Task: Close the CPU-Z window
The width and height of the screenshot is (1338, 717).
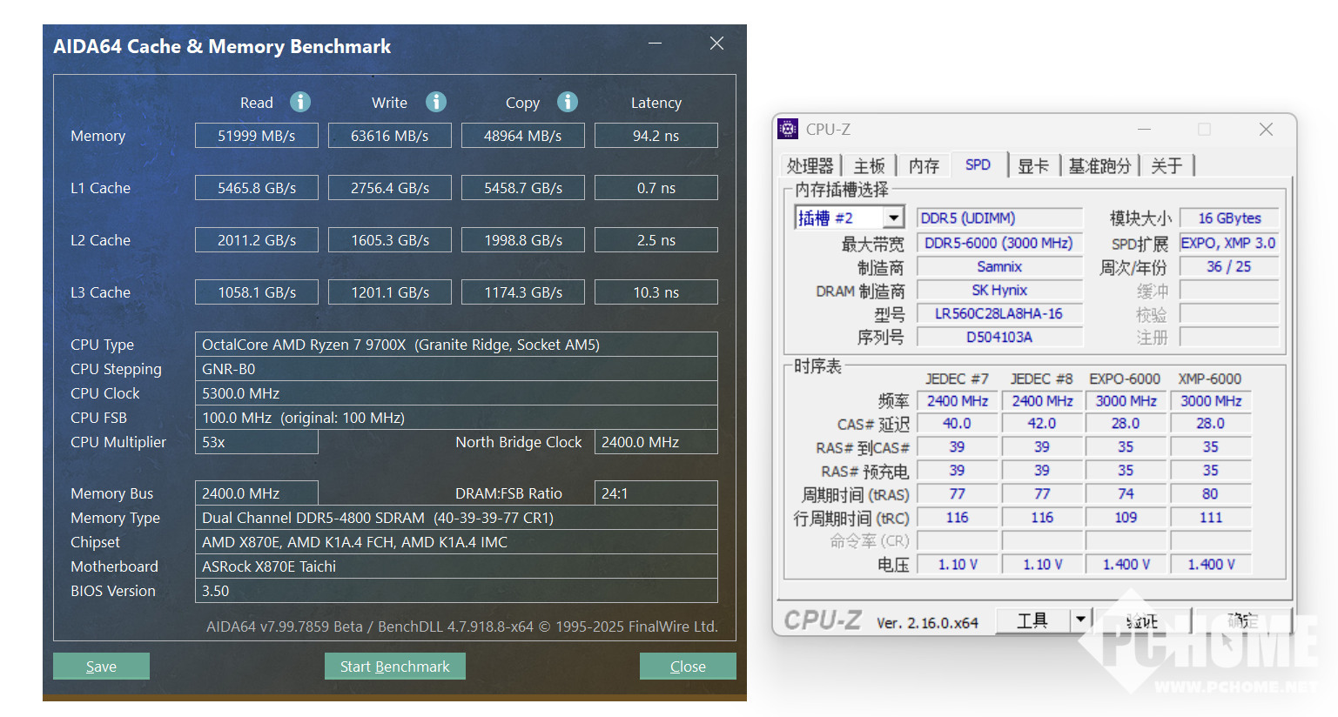Action: 1266,129
